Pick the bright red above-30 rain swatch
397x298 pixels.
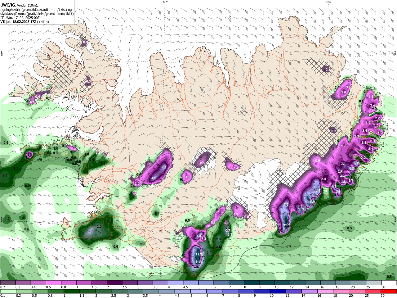pyautogui.click(x=389, y=291)
